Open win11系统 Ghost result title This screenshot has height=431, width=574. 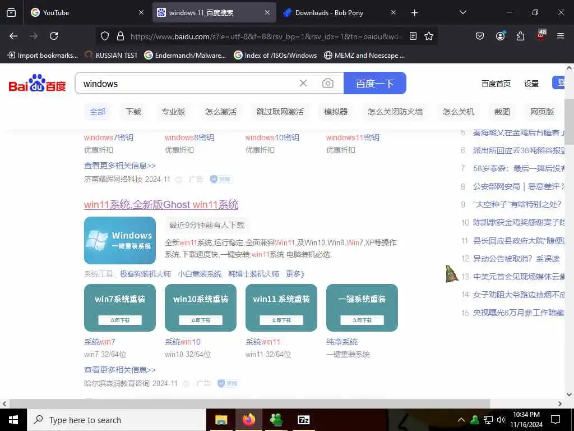(161, 204)
